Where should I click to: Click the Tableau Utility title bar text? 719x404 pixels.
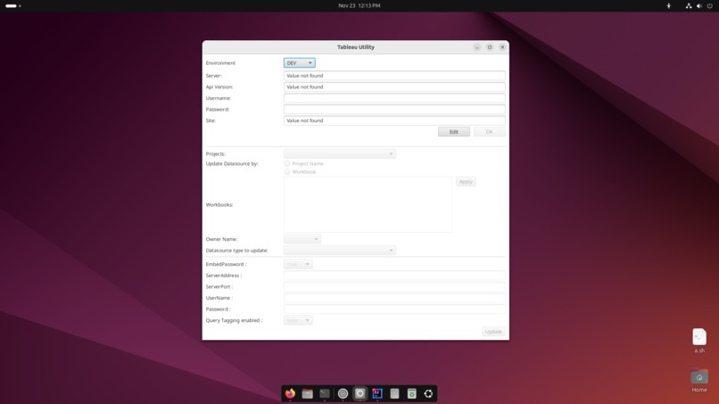pos(356,47)
